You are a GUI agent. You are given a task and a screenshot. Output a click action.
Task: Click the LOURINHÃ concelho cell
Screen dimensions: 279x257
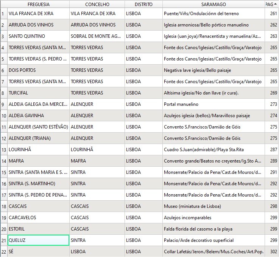click(x=97, y=150)
